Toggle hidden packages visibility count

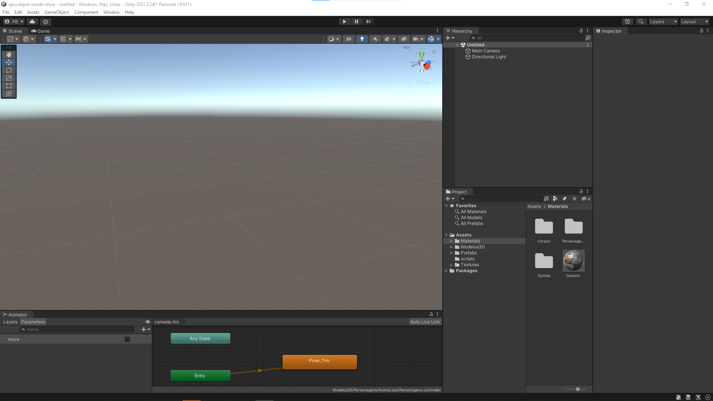coord(586,199)
